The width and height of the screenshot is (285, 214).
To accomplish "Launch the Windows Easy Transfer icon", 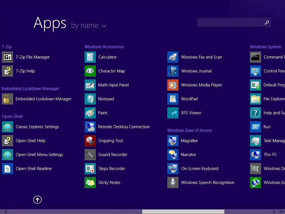I will (255, 183).
